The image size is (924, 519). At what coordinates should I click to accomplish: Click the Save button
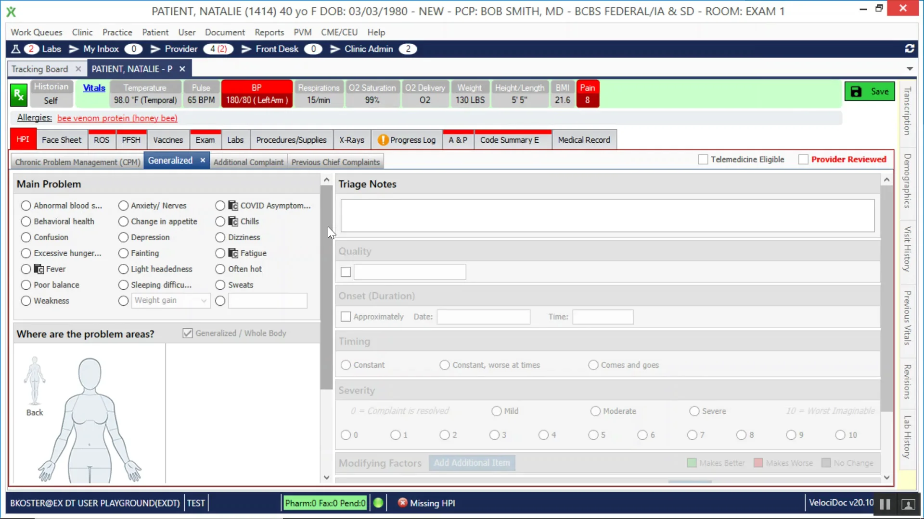click(870, 91)
